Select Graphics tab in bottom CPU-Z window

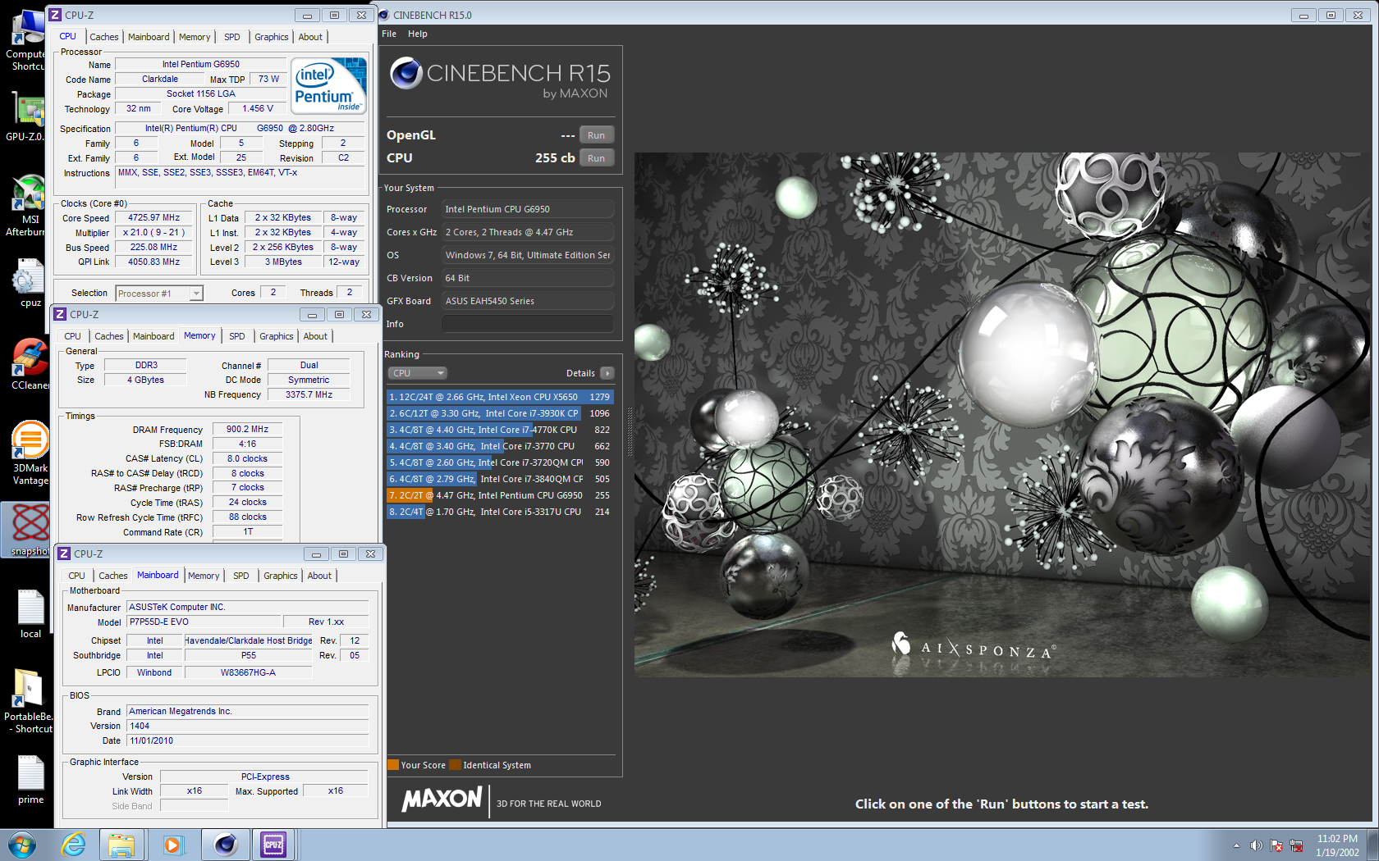click(x=280, y=576)
